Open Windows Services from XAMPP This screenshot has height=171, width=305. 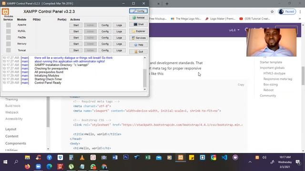pos(138,38)
